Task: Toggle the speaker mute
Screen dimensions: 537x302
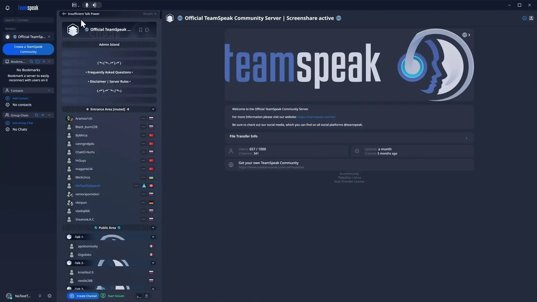Action: [x=95, y=5]
